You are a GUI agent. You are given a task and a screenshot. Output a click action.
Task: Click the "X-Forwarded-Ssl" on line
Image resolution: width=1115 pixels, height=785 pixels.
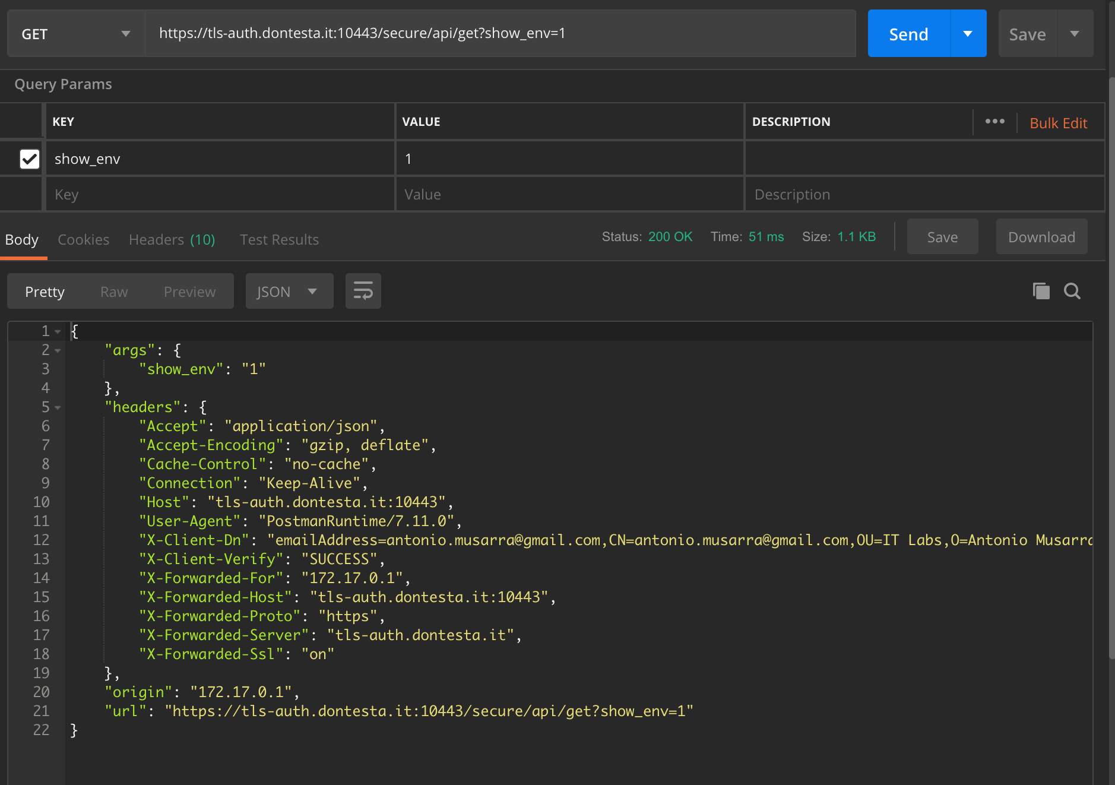[x=236, y=654]
